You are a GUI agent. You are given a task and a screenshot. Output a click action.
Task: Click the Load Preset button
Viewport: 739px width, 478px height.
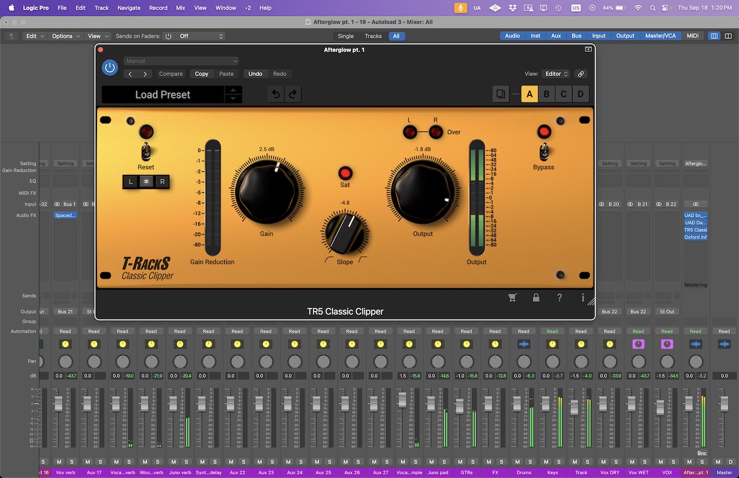click(163, 94)
